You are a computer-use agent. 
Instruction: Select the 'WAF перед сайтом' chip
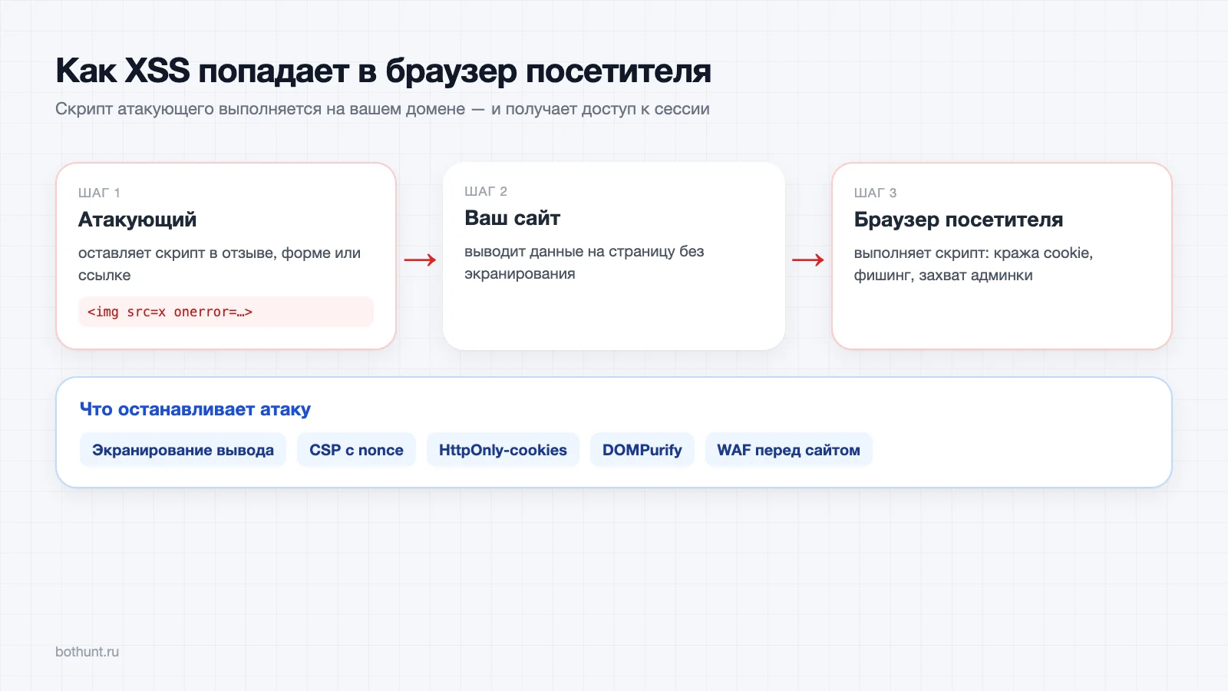(x=788, y=450)
